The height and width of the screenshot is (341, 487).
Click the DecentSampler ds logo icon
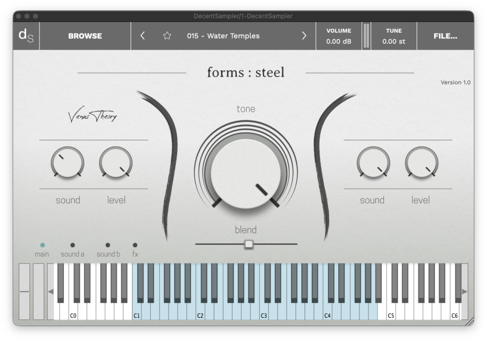click(26, 36)
